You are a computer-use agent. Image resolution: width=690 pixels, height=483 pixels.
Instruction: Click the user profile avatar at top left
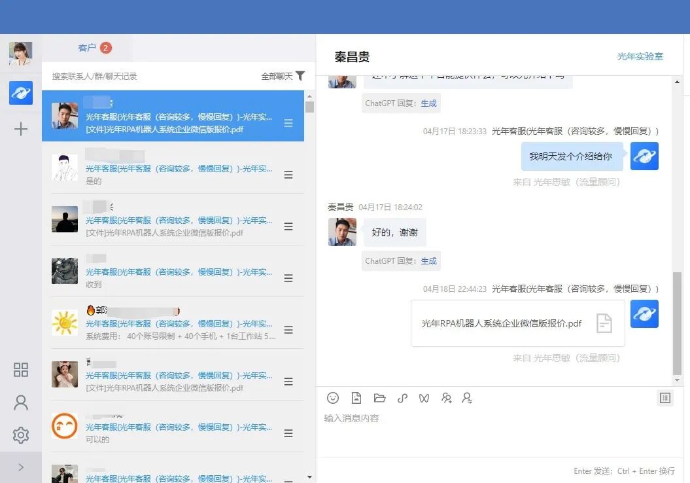[x=21, y=54]
